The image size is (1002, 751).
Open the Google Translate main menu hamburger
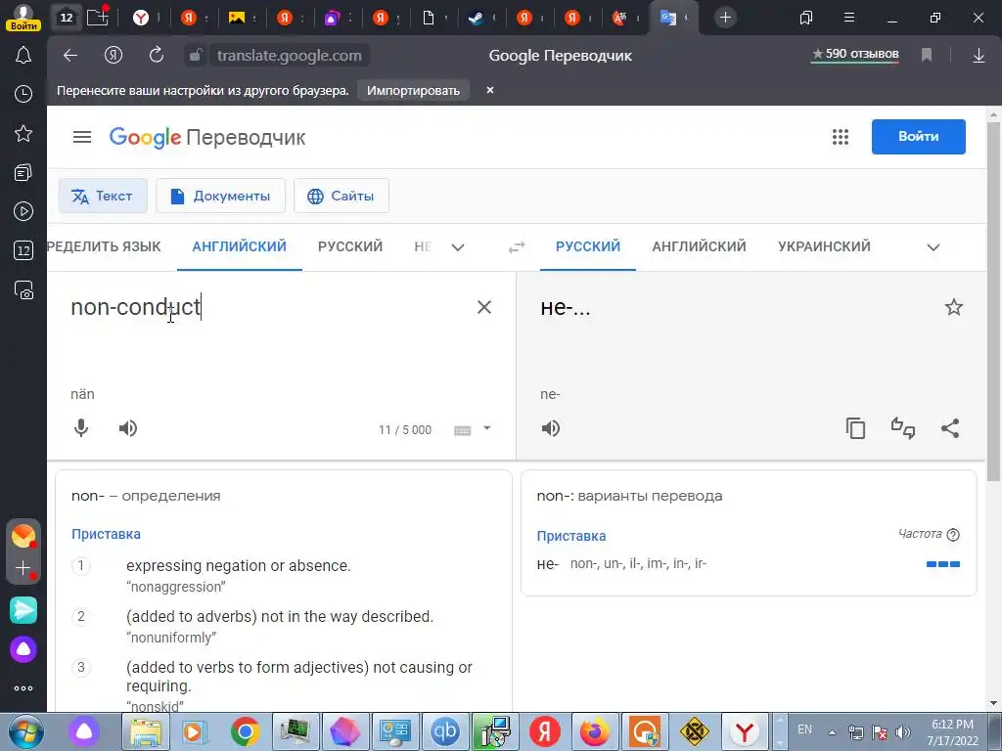(82, 137)
